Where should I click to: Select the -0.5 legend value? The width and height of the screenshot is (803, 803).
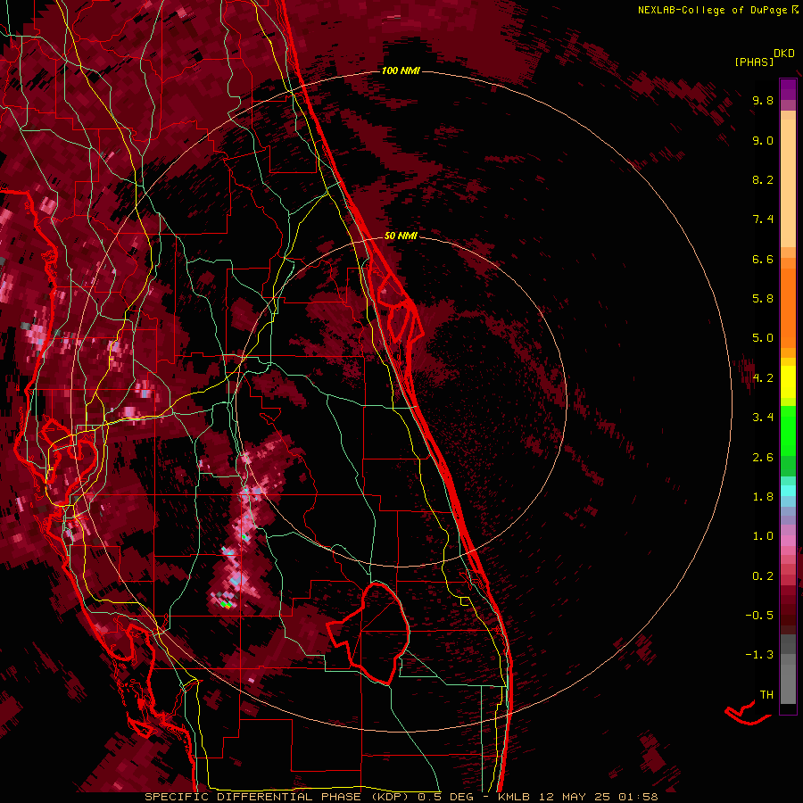click(759, 616)
